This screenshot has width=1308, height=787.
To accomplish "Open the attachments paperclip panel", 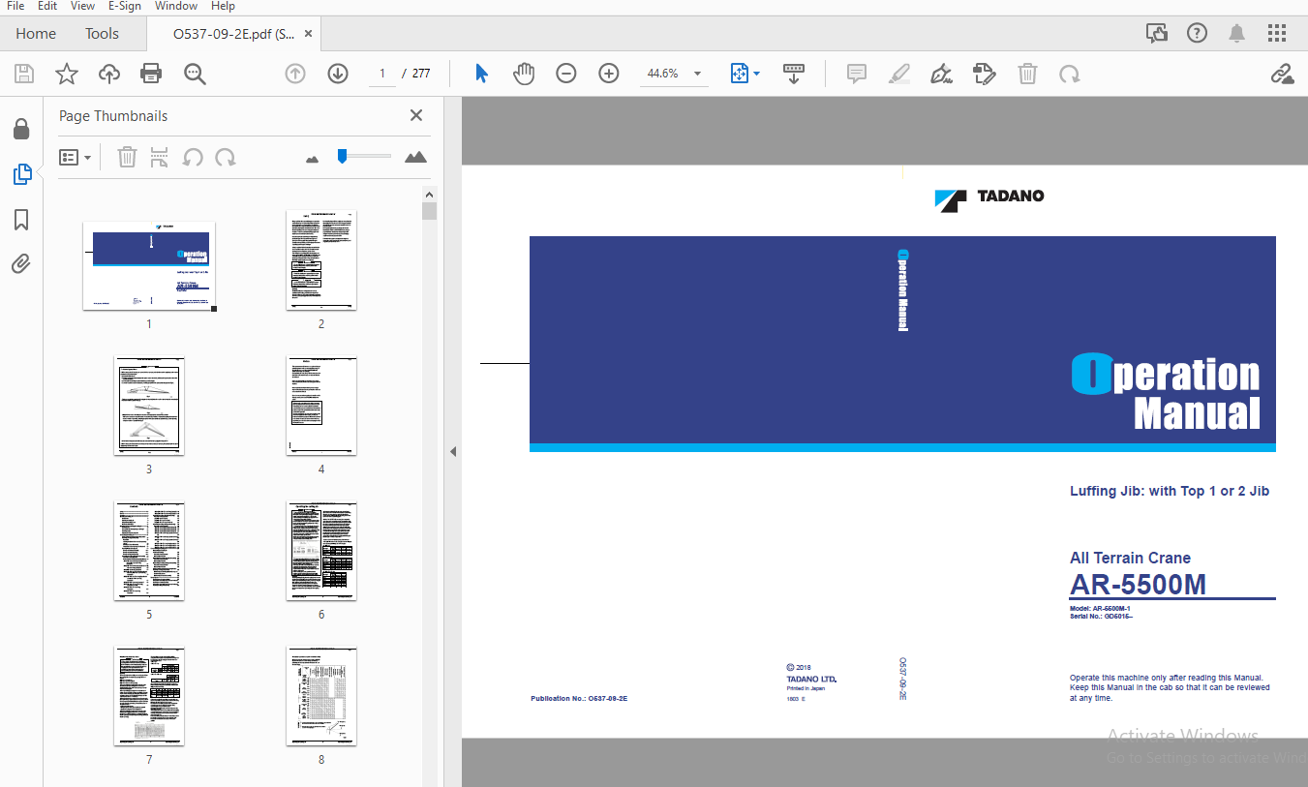I will point(21,263).
